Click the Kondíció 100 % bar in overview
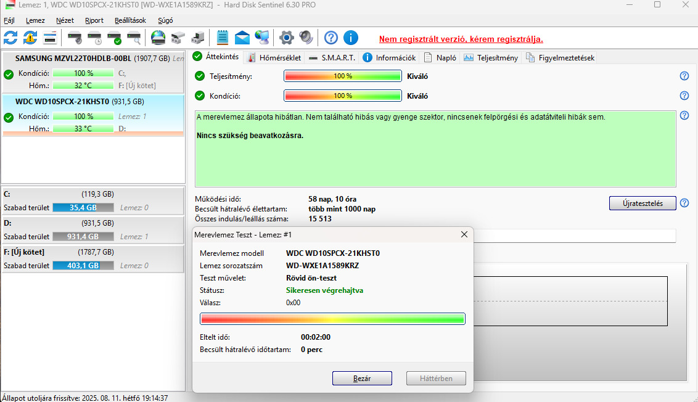This screenshot has width=698, height=402. pyautogui.click(x=343, y=96)
